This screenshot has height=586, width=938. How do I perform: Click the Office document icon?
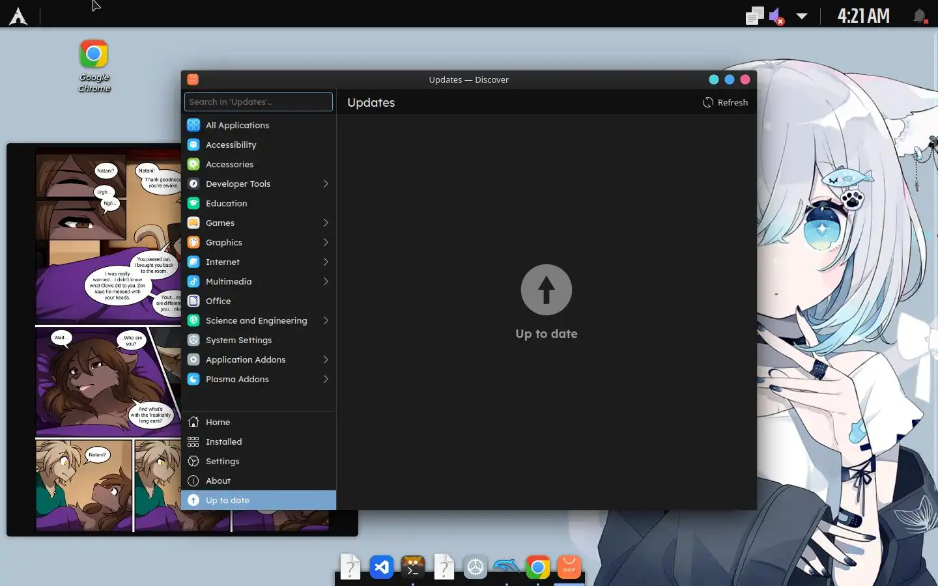(193, 301)
